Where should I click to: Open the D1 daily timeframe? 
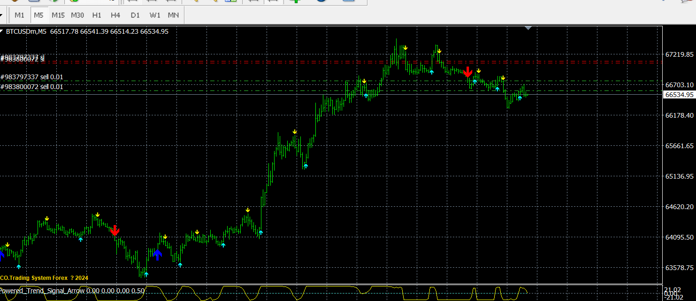(135, 15)
